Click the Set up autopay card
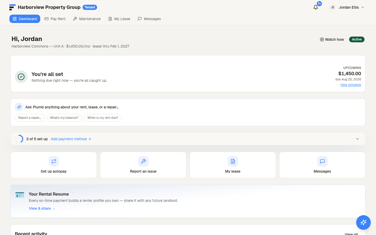376x235 pixels. coord(54,165)
